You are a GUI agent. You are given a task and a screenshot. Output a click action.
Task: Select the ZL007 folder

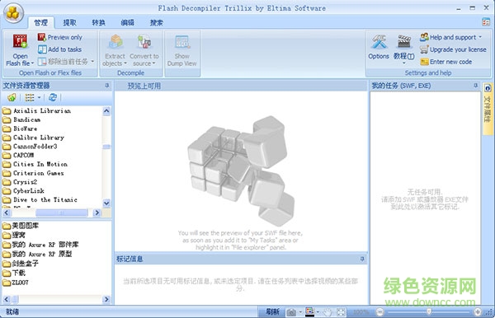(20, 283)
